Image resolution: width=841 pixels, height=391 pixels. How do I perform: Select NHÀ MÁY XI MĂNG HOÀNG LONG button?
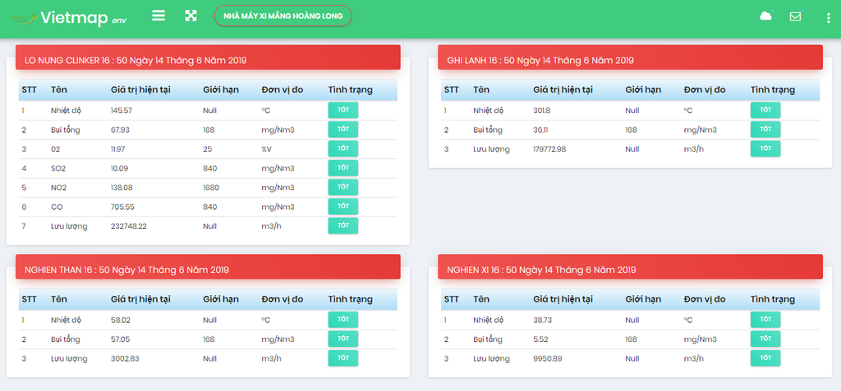pos(283,16)
